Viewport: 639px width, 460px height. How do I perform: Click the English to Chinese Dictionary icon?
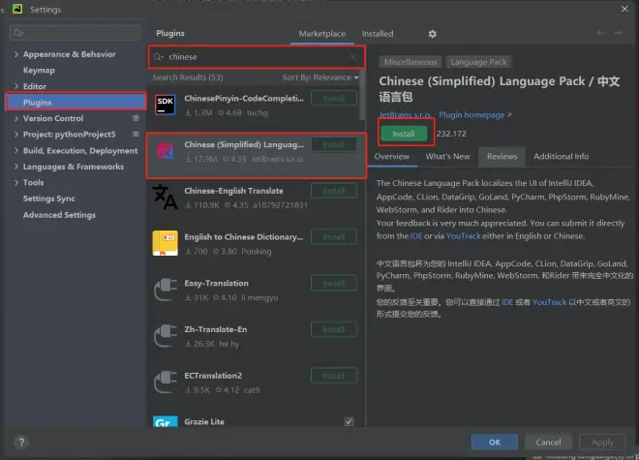click(165, 243)
